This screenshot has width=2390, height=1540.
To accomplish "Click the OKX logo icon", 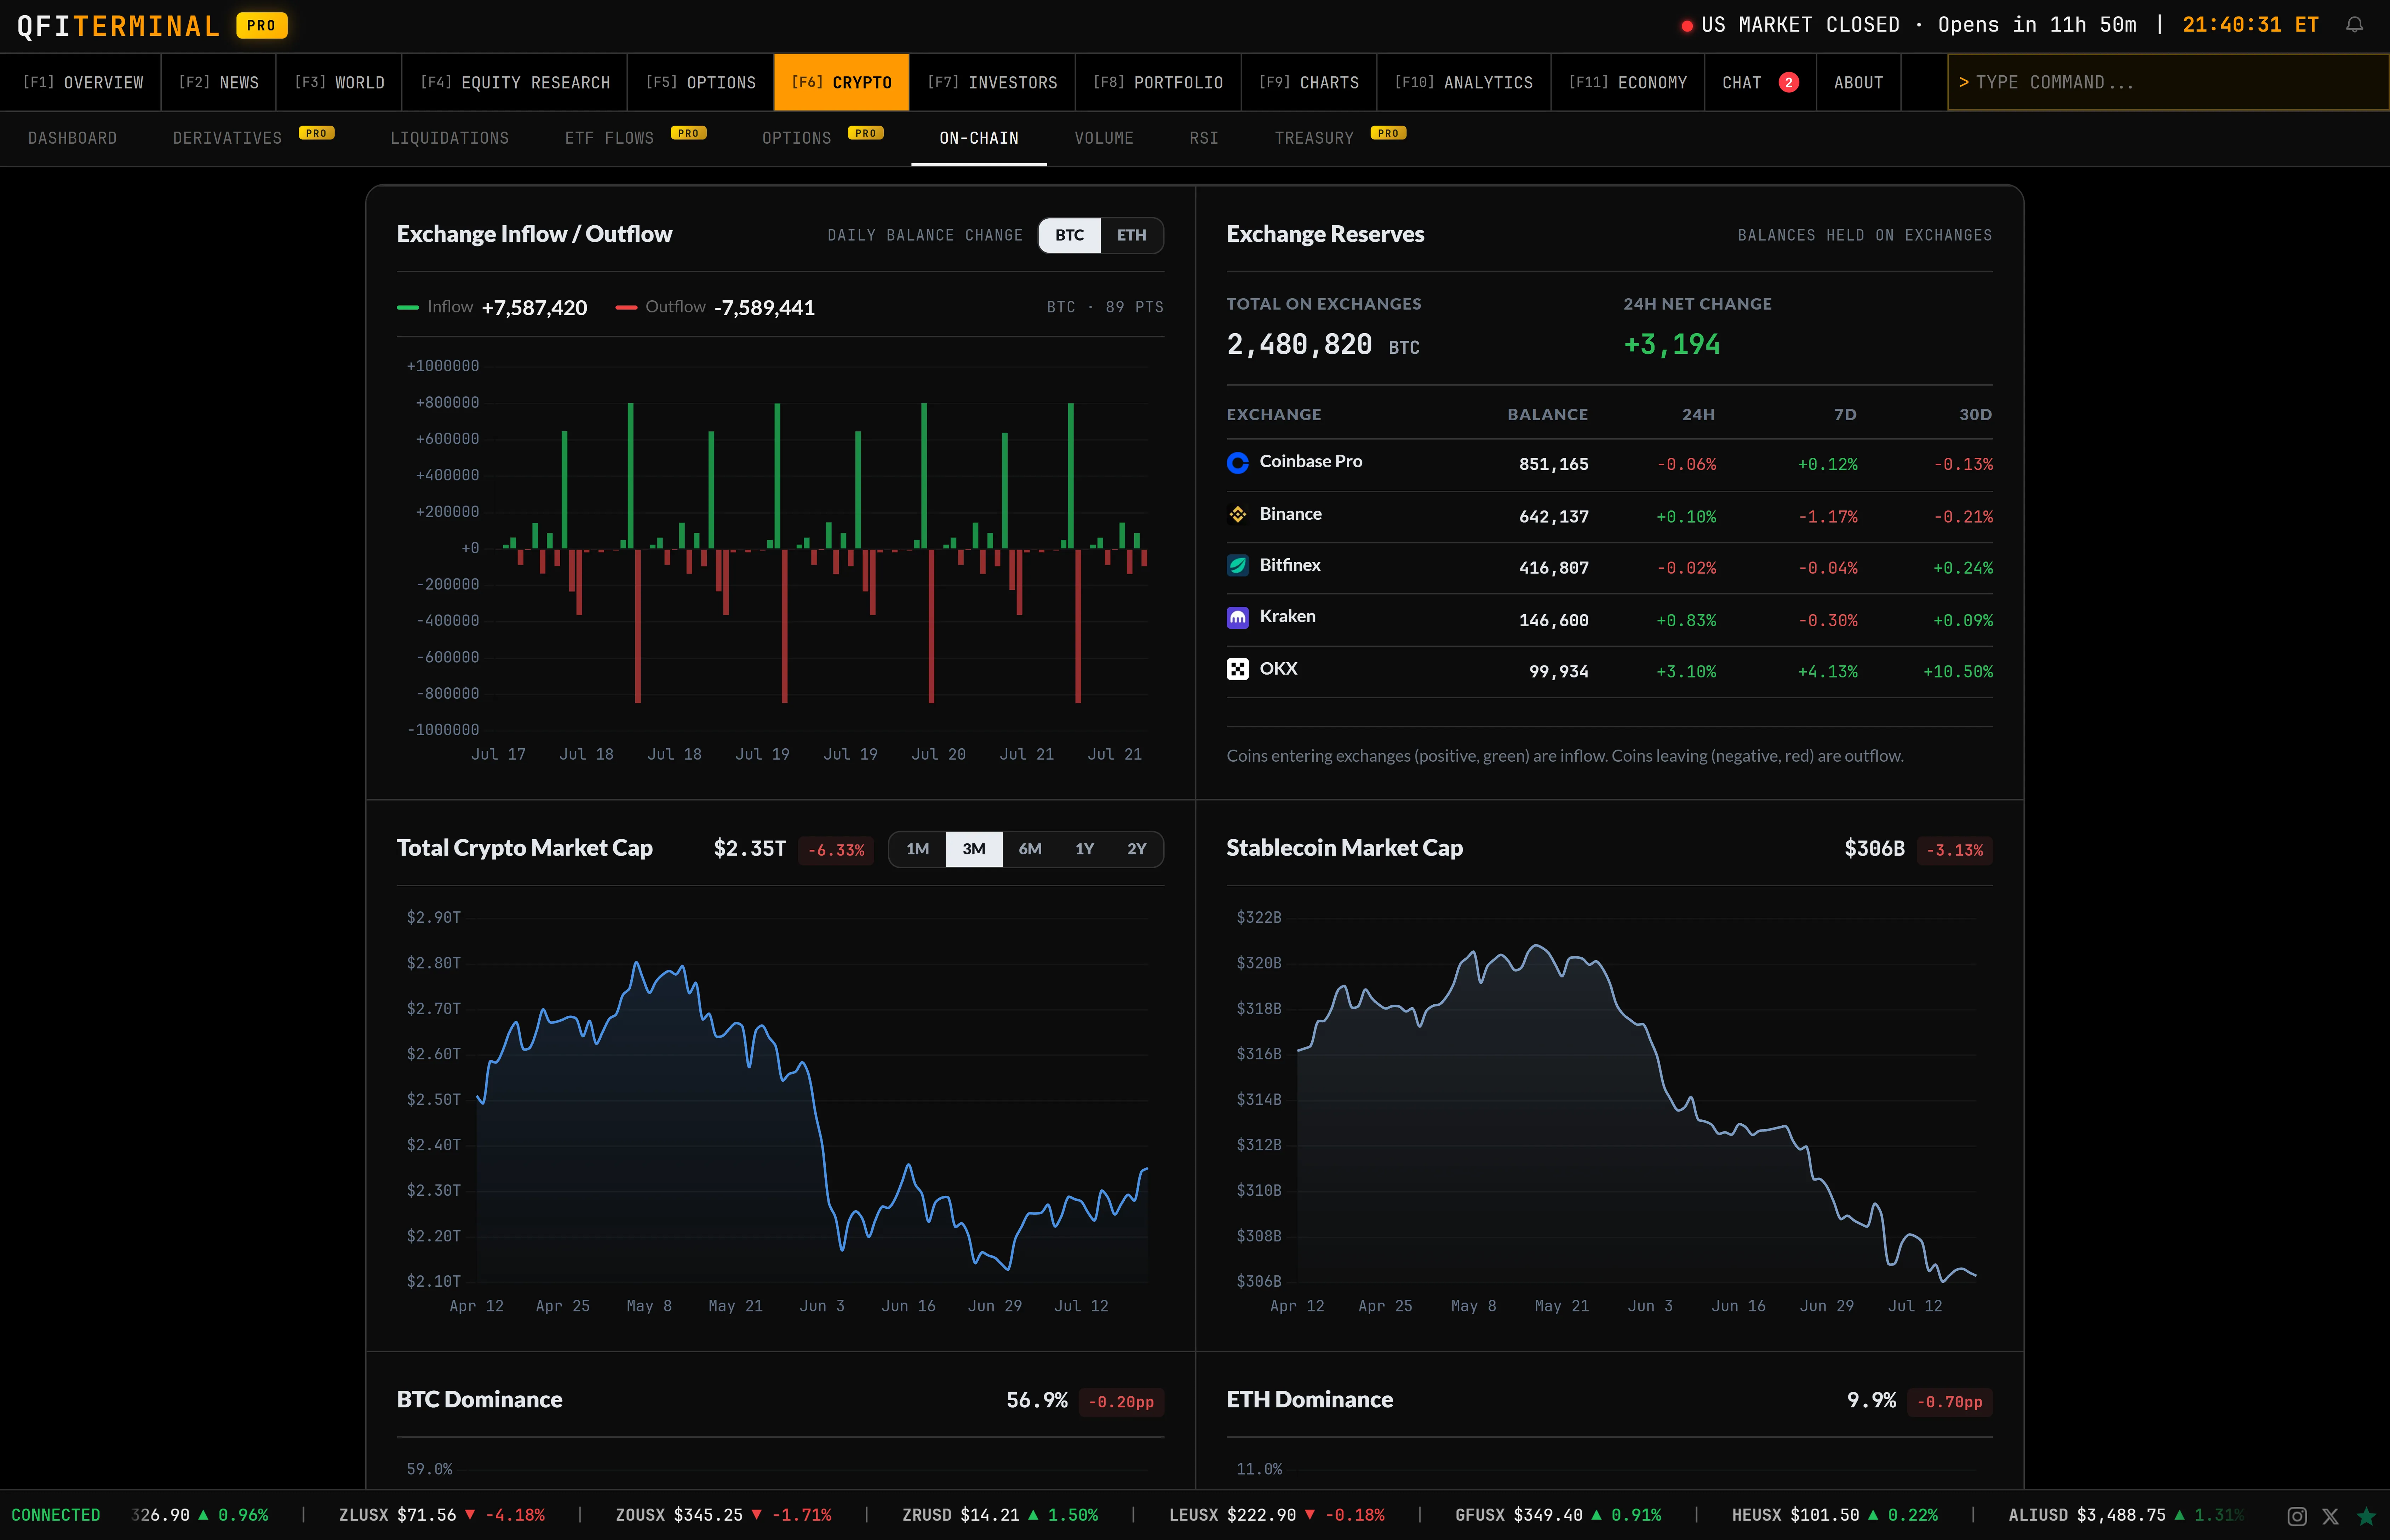I will tap(1238, 669).
